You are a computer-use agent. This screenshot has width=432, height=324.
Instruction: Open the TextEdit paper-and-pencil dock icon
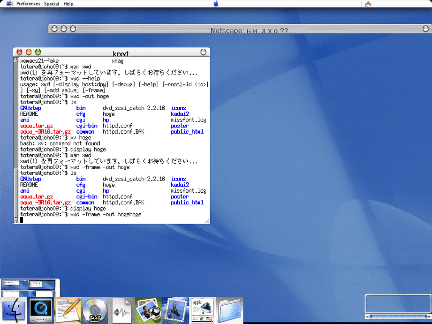click(x=68, y=310)
